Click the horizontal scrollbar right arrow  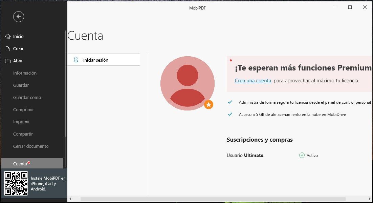[370, 199]
